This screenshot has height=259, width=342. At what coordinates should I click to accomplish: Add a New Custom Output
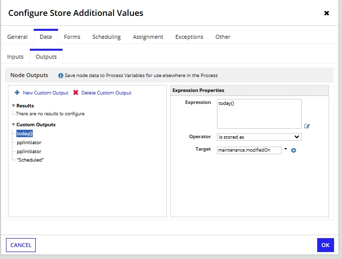point(46,93)
